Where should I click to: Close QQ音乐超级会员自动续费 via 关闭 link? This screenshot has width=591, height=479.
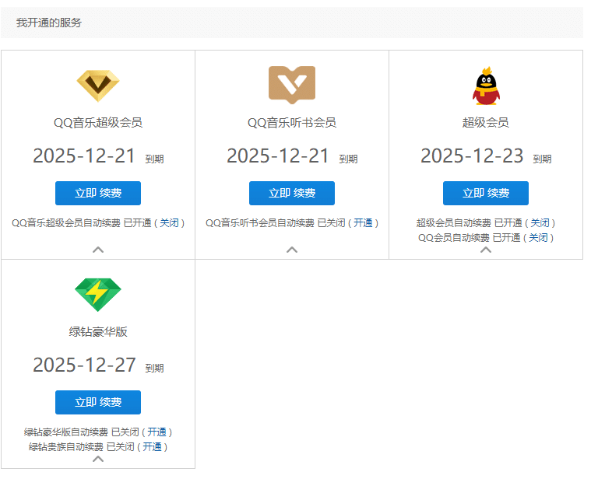pyautogui.click(x=169, y=222)
